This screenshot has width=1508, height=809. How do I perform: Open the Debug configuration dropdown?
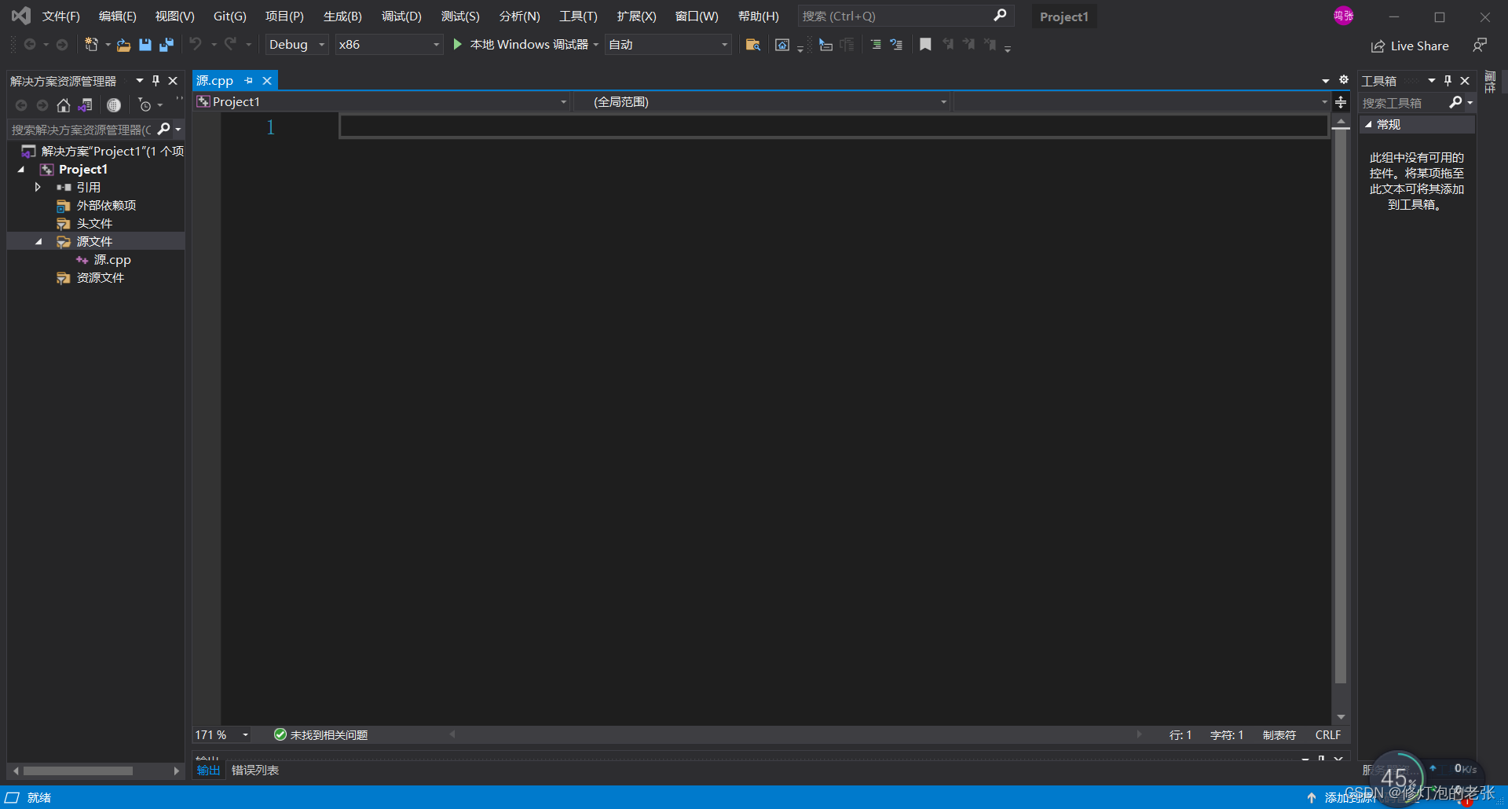(x=297, y=45)
